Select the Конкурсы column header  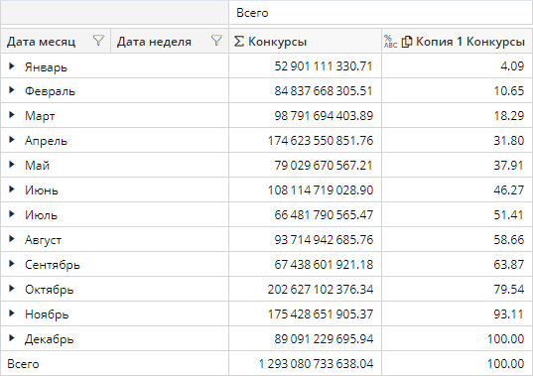click(306, 41)
